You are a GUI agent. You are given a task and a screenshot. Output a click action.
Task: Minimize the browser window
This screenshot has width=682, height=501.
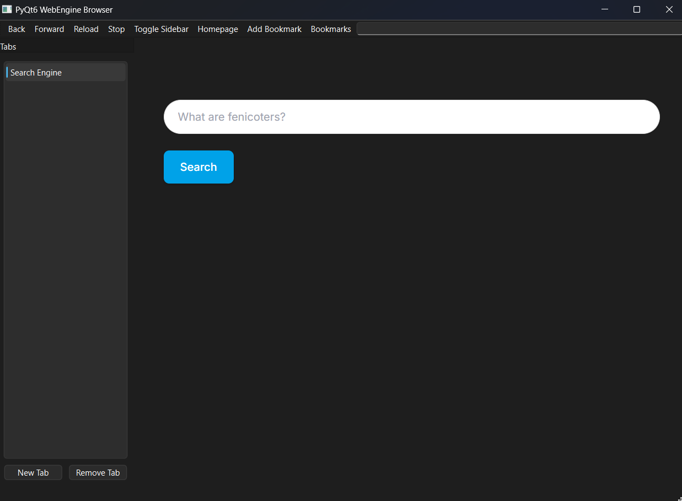(x=605, y=9)
